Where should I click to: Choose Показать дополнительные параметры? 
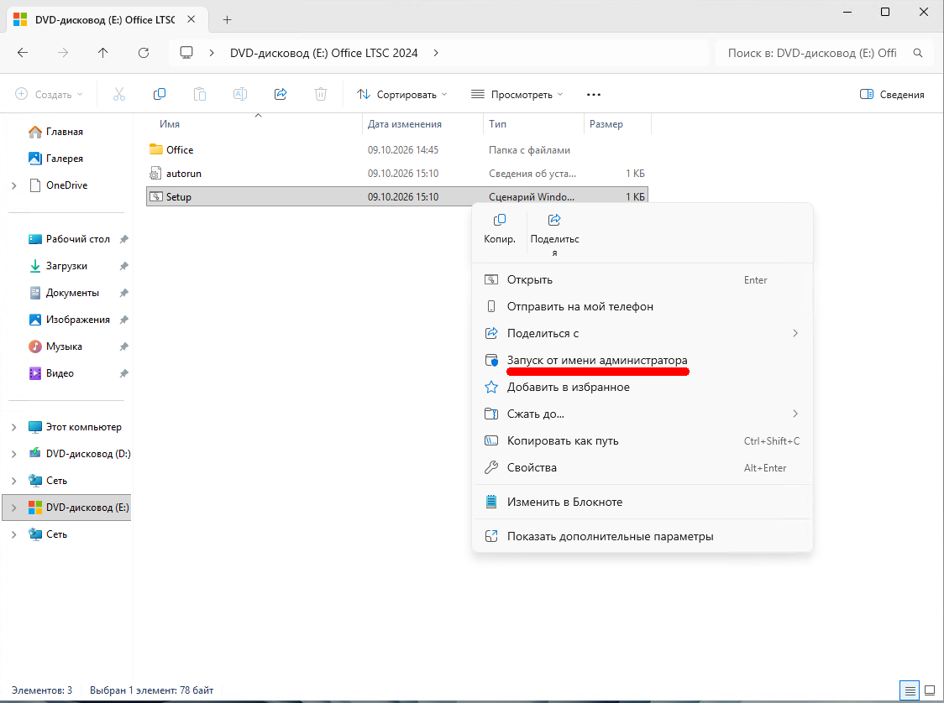click(x=642, y=536)
